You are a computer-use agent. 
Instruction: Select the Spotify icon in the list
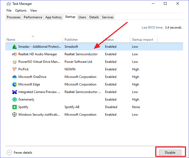coord(15,107)
